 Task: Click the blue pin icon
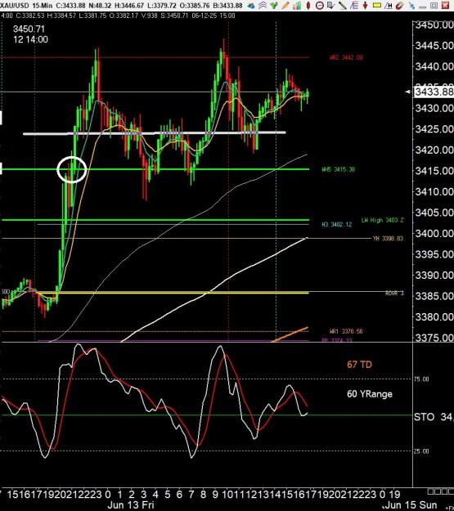411,6
